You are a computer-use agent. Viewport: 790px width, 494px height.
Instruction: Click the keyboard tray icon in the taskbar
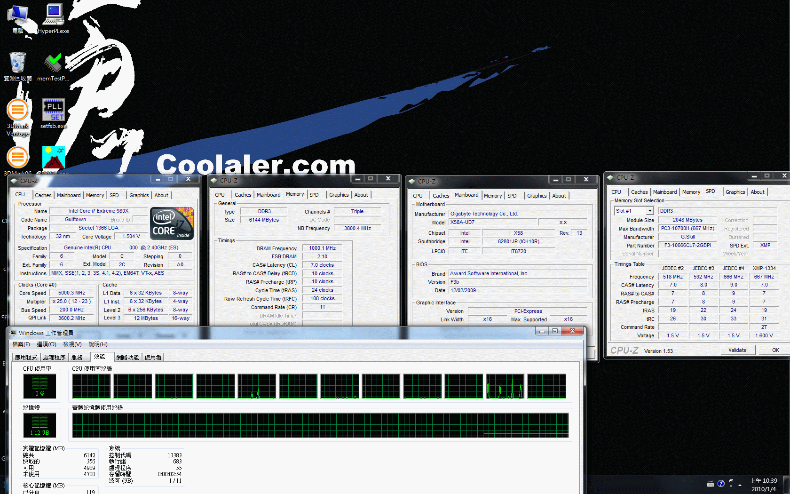pos(711,484)
